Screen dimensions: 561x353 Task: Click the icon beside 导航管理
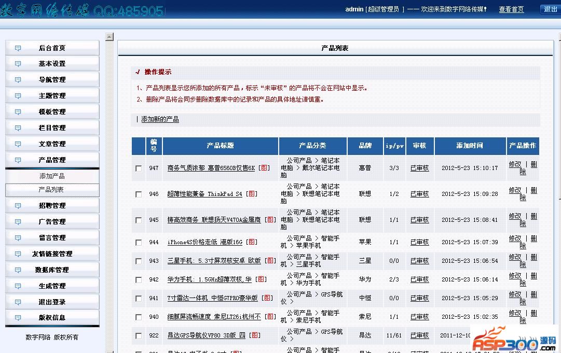pos(18,80)
